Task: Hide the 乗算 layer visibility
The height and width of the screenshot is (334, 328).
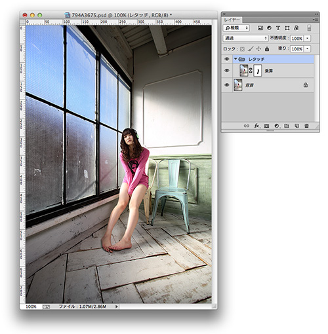Action: coord(227,71)
